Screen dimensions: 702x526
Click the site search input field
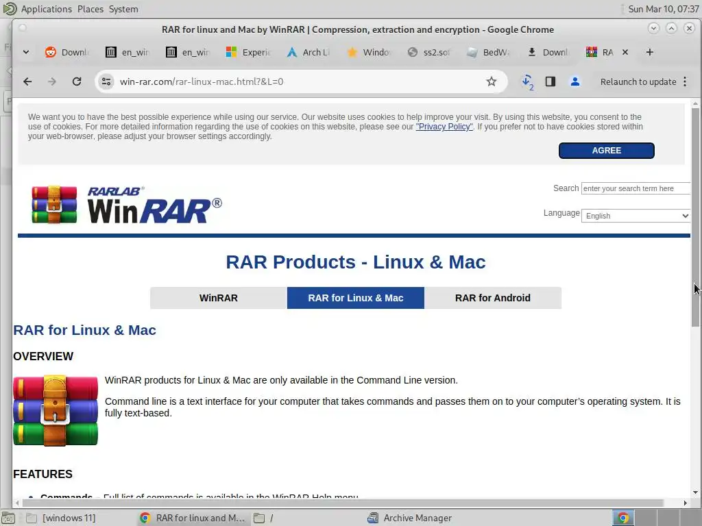tap(636, 188)
